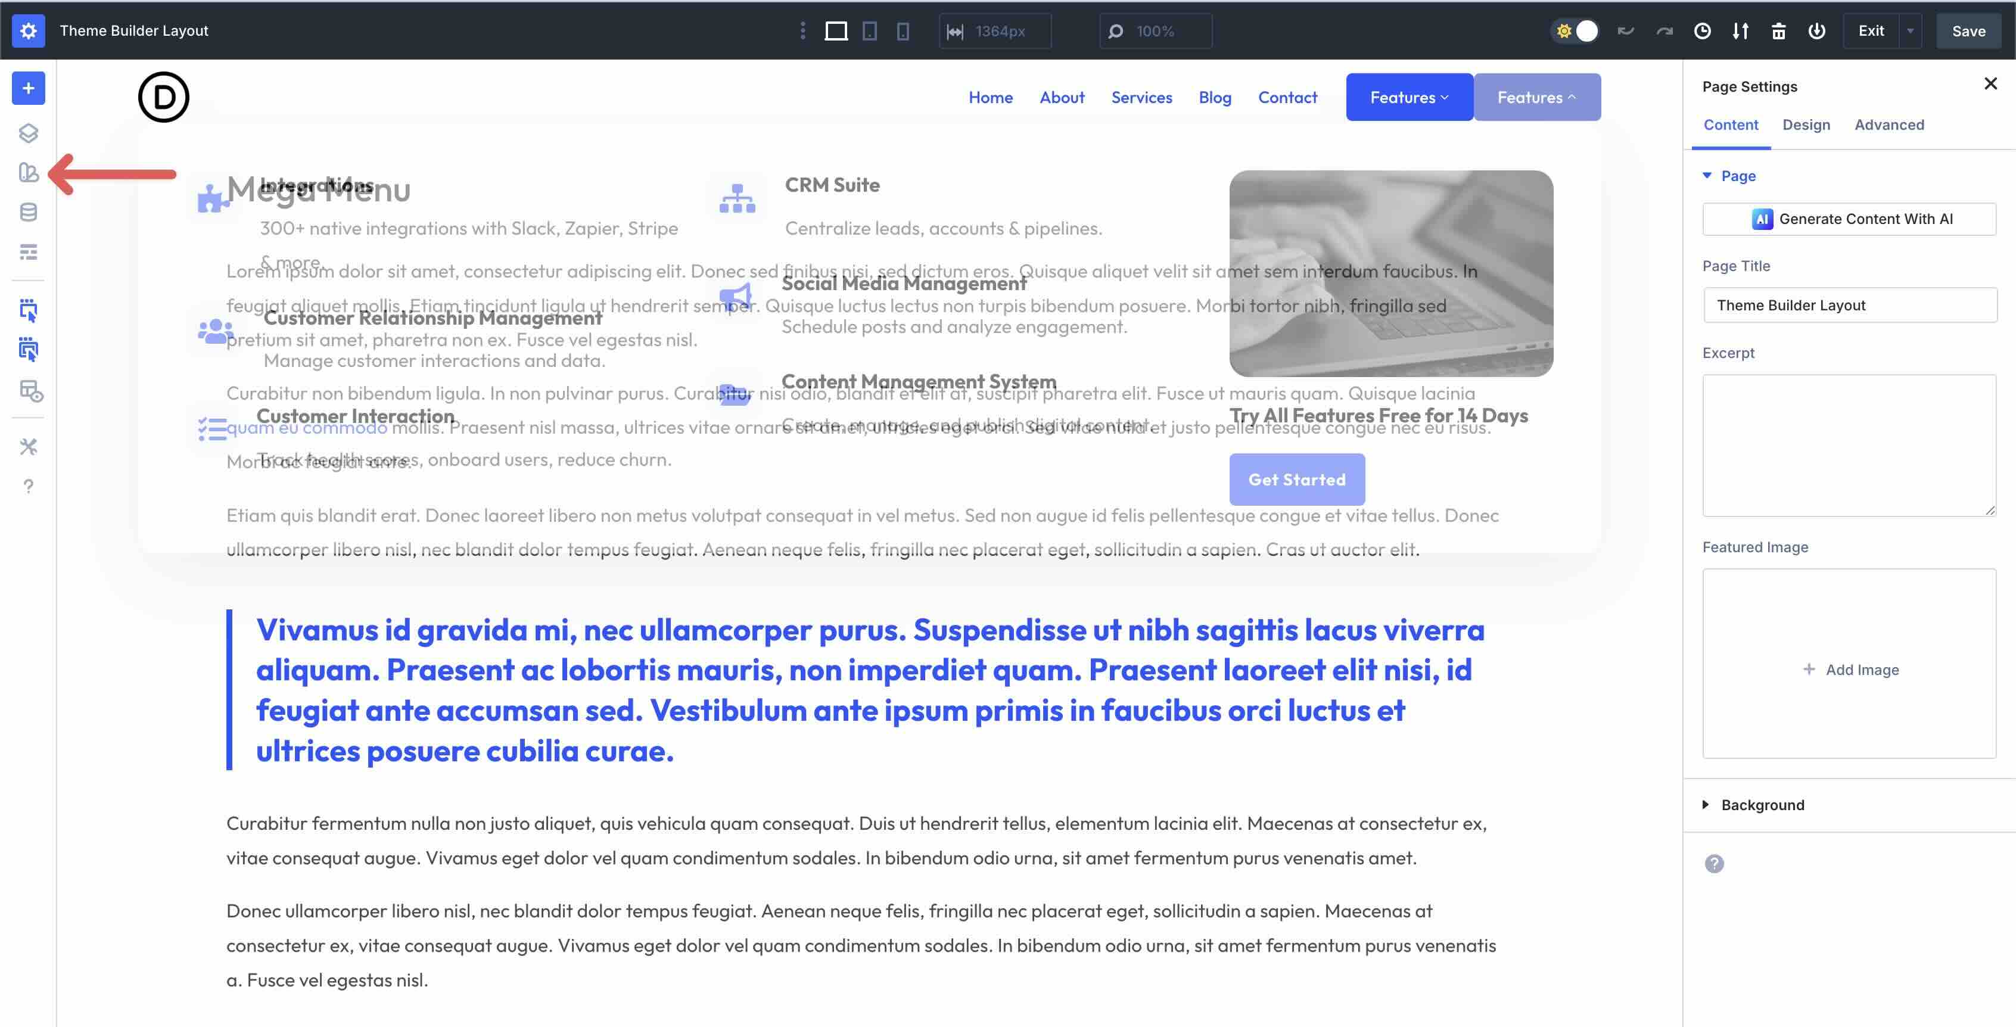
Task: Click the Blog link in the navigation
Action: point(1215,97)
